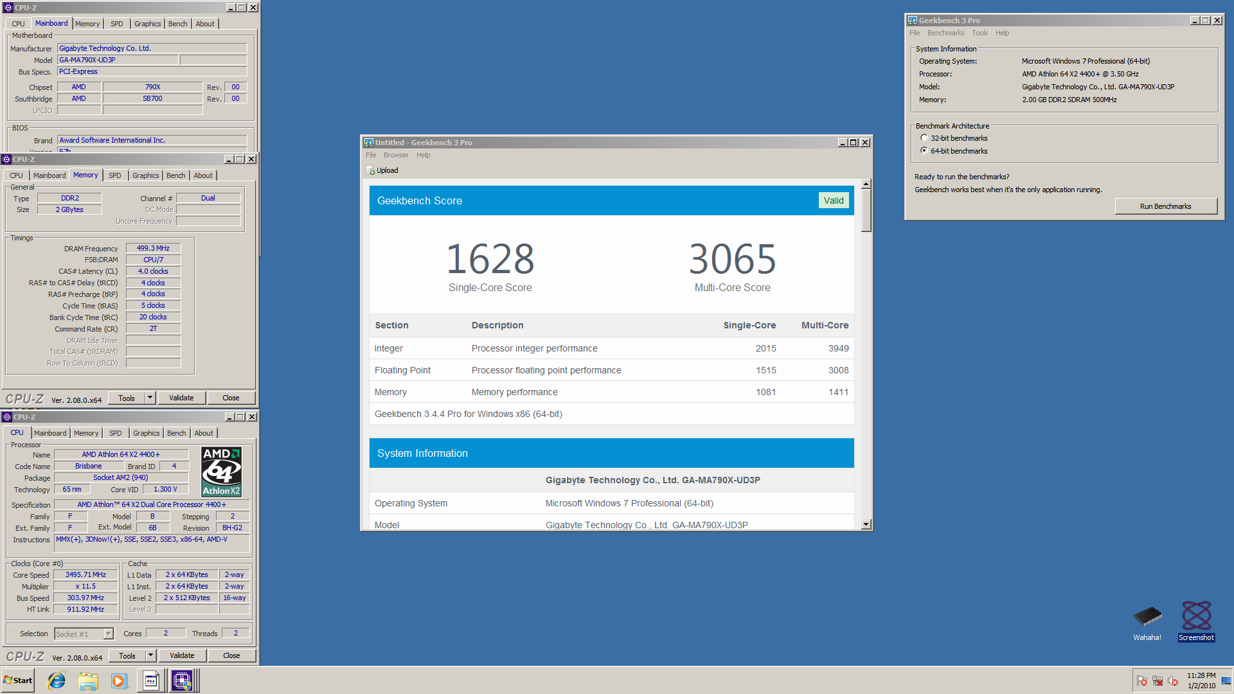Click Validate in CPU-Z Memory window
The width and height of the screenshot is (1234, 694).
tap(181, 398)
